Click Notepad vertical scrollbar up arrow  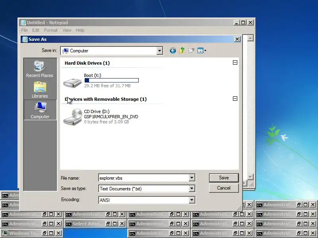pos(250,38)
